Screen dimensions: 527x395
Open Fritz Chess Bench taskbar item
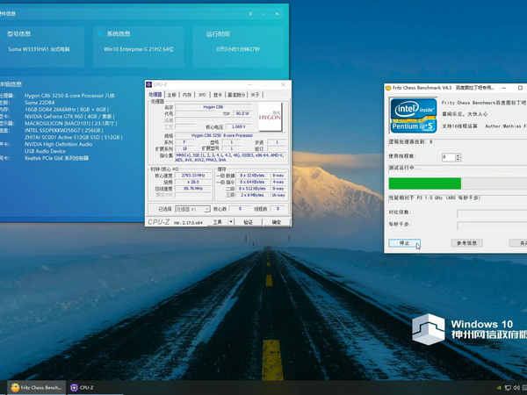[36, 388]
